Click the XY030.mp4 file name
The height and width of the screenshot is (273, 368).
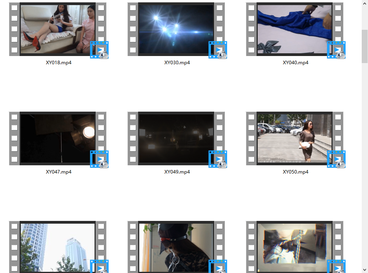pos(177,63)
